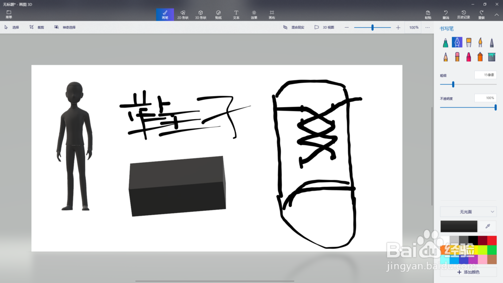The image size is (503, 283).
Task: Pick the light gray color swatch
Action: click(x=454, y=240)
